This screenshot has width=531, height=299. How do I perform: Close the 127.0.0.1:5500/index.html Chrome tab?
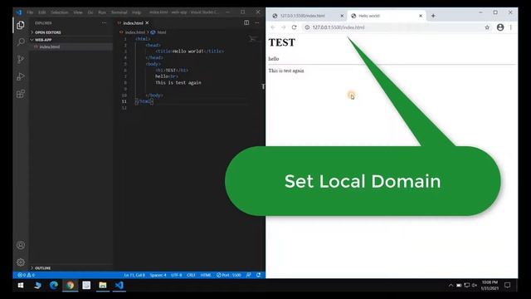coord(342,16)
